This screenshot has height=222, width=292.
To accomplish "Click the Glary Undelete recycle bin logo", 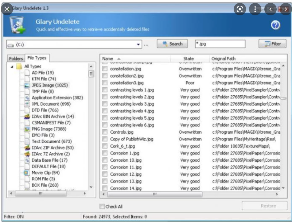I will pyautogui.click(x=17, y=25).
